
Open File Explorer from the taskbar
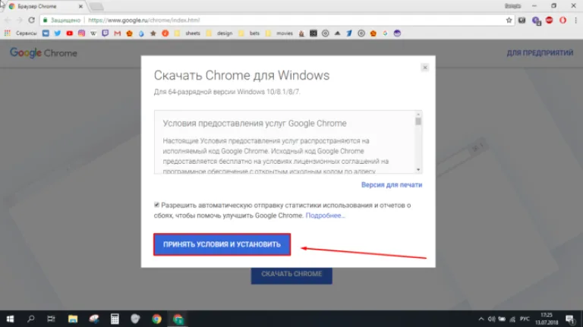click(x=73, y=319)
